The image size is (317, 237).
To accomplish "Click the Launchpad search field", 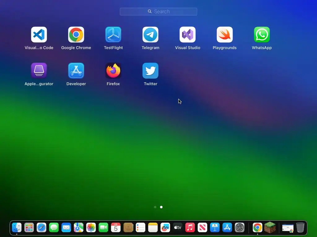I will [x=158, y=11].
